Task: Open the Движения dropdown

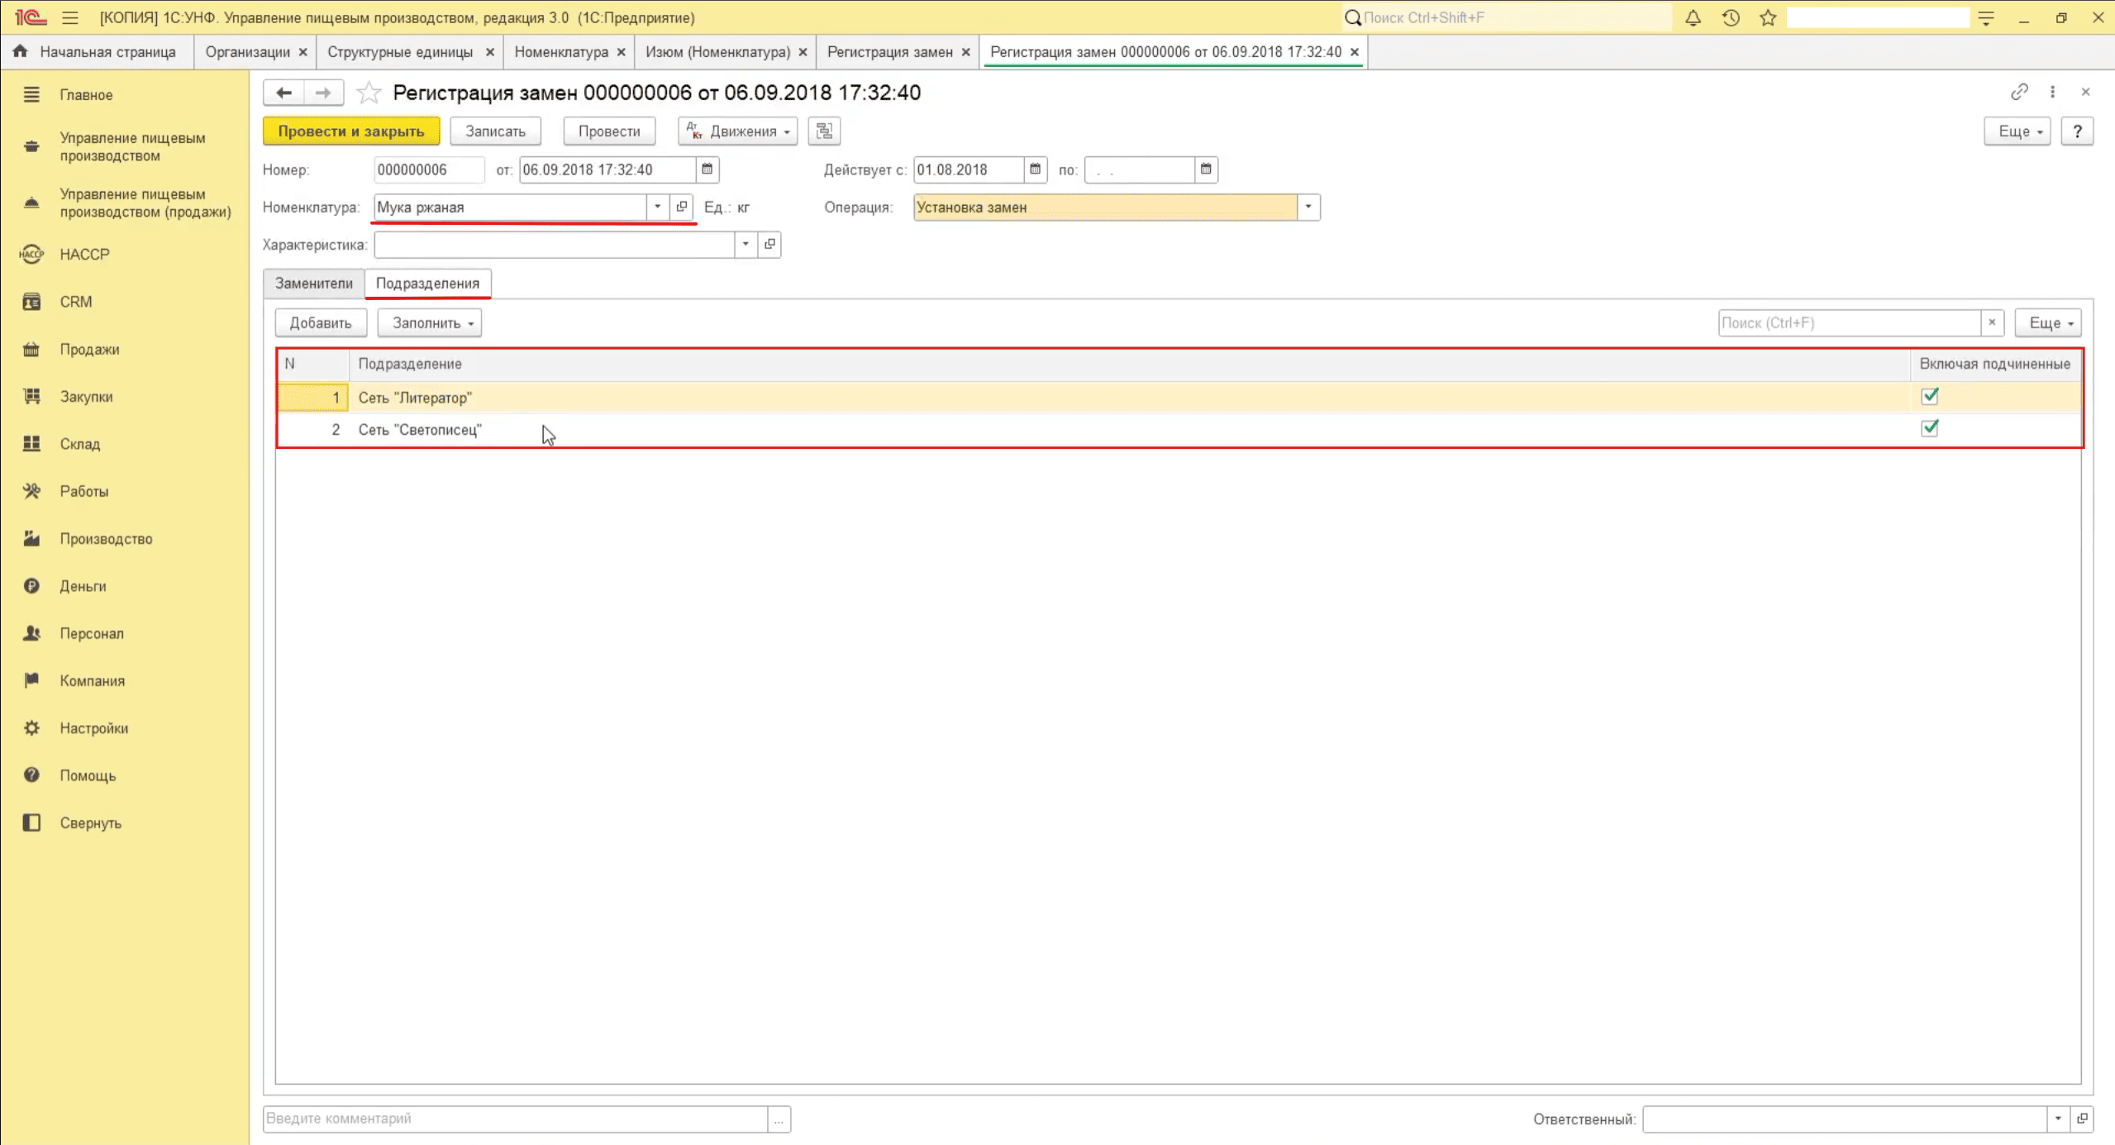Action: (738, 131)
